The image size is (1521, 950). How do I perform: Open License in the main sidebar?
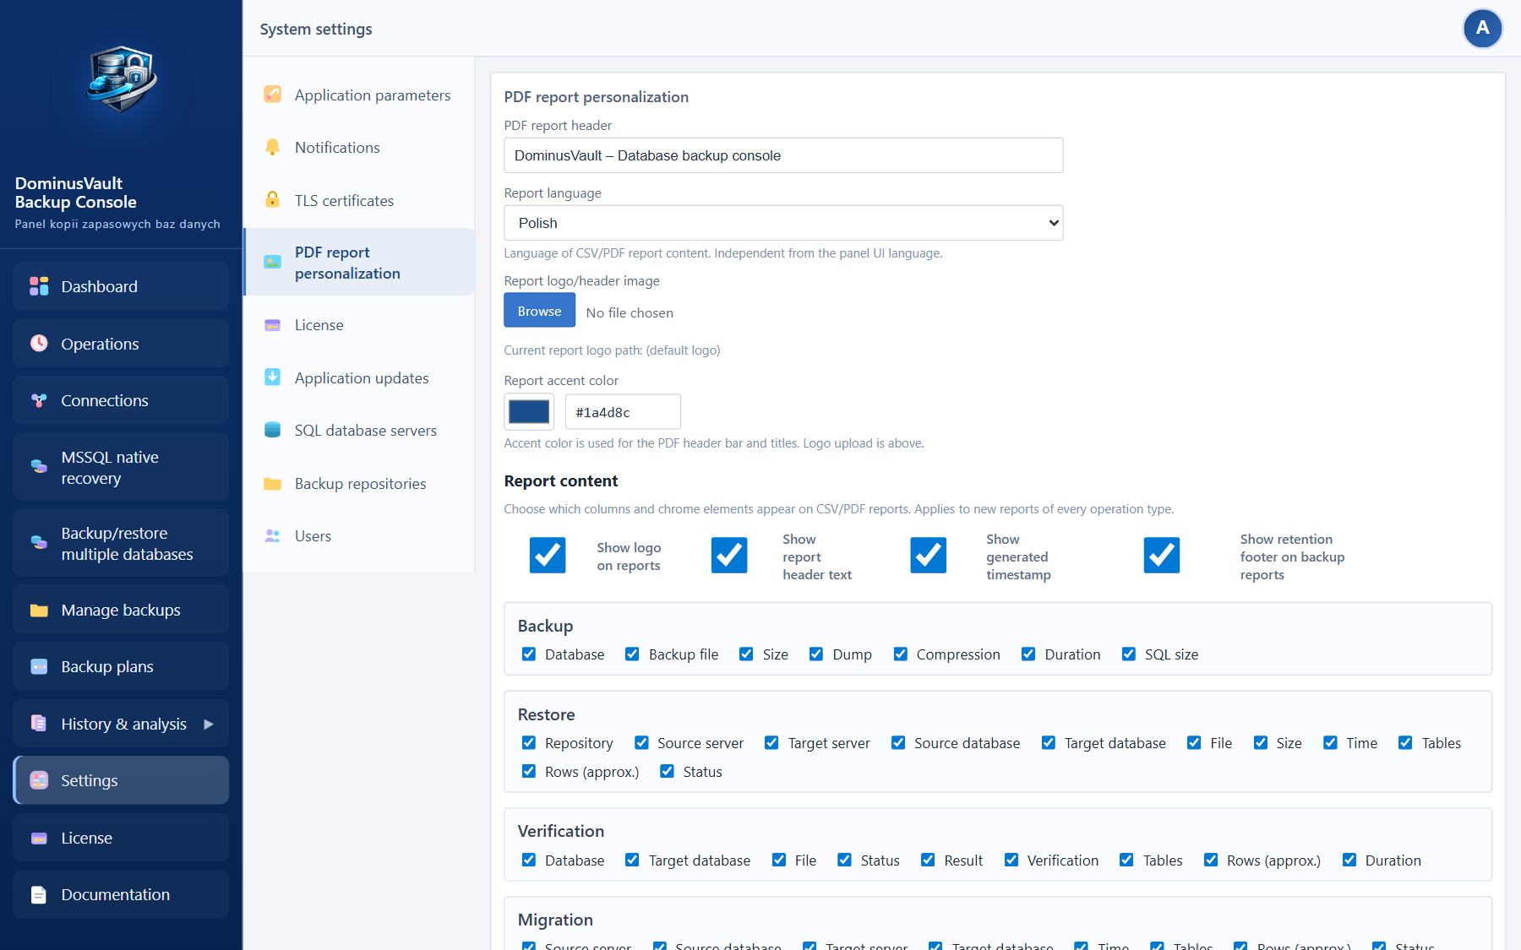tap(121, 838)
